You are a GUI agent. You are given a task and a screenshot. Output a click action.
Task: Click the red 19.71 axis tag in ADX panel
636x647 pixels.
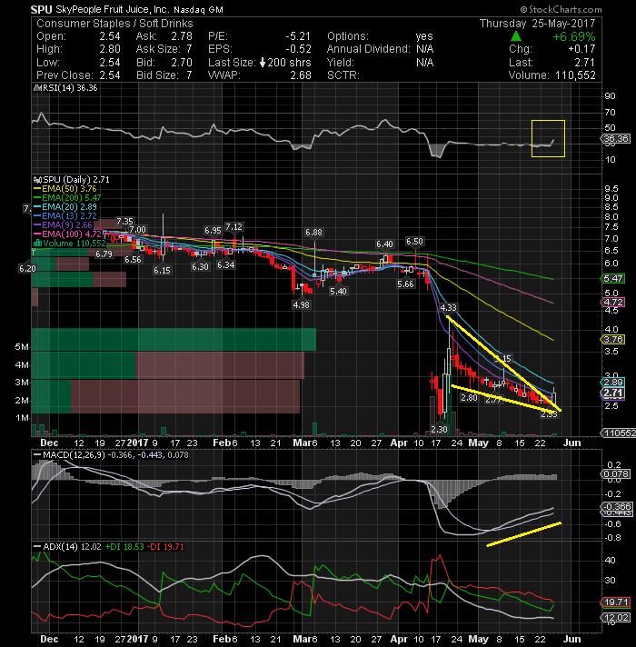coord(616,602)
